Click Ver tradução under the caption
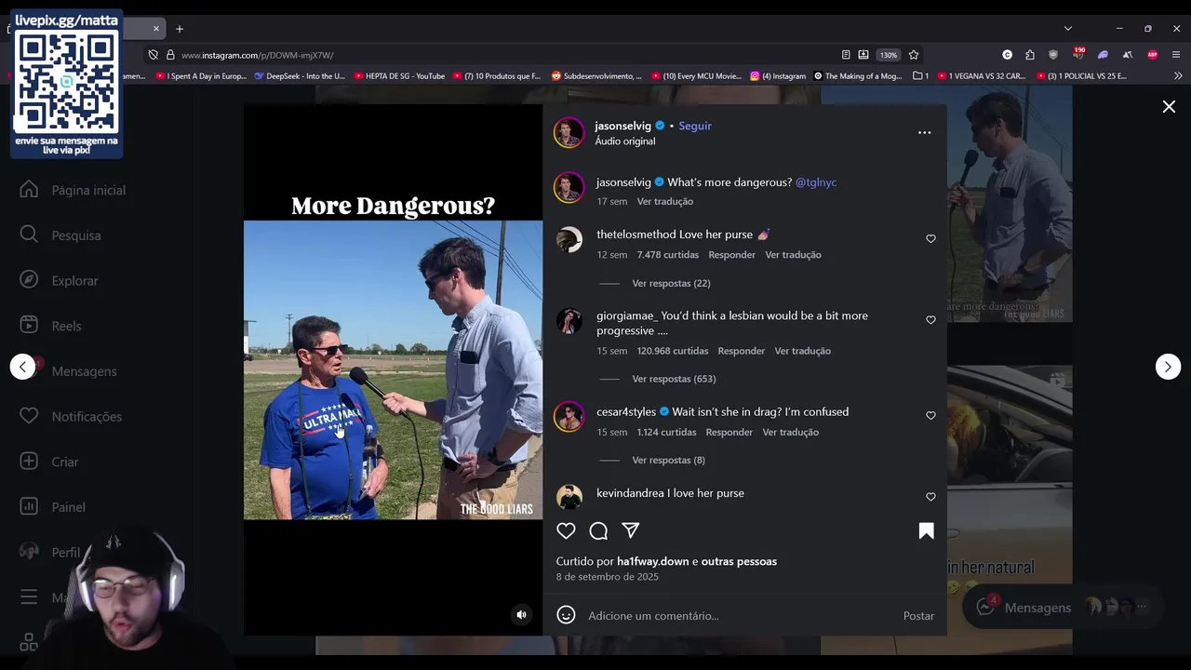 664,201
